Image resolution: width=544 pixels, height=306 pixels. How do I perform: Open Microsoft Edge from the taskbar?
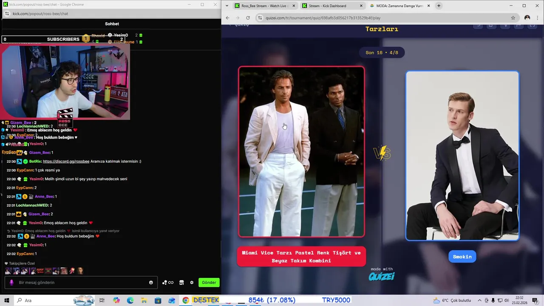(x=130, y=300)
